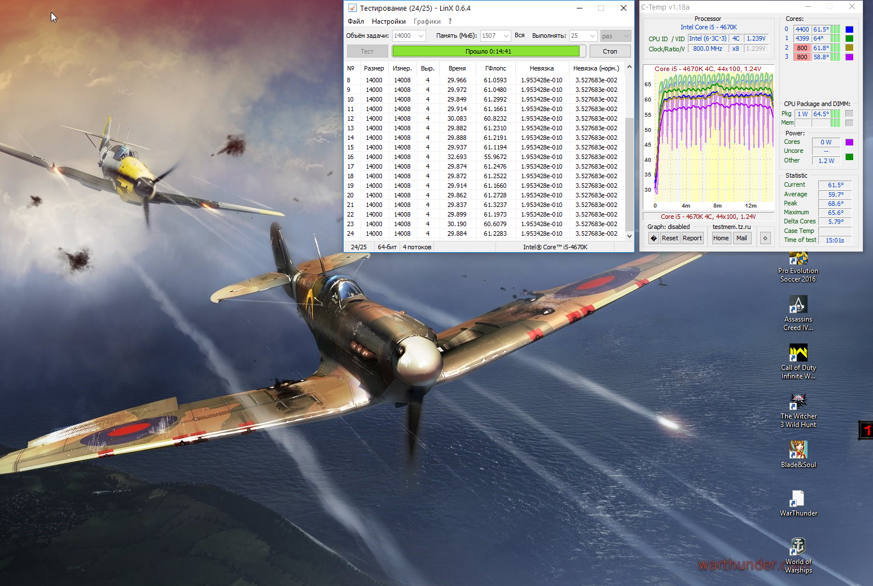Click the greyed Тест button in LinX
This screenshot has width=873, height=586.
pyautogui.click(x=367, y=51)
